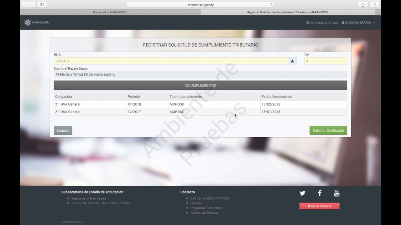This screenshot has height=225, width=401.
Task: Toggle the Safari sidebar icon
Action: (x=42, y=5)
